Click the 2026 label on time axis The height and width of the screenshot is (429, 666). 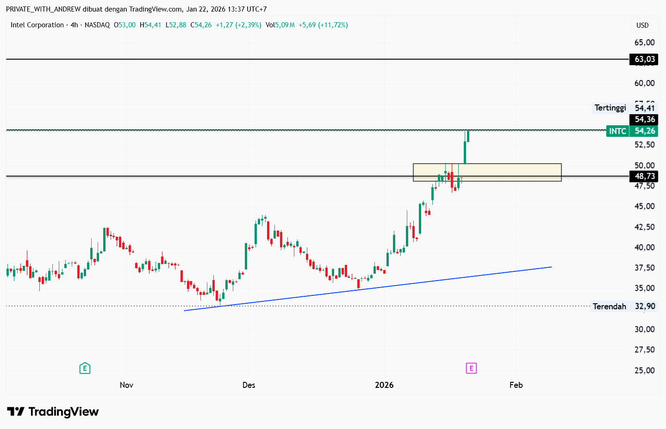pos(384,385)
